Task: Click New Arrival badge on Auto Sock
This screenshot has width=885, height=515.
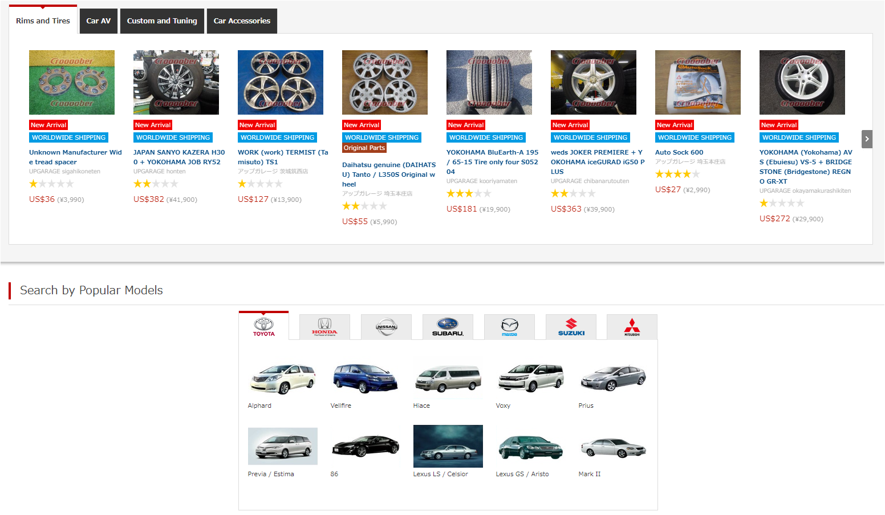Action: pos(675,125)
